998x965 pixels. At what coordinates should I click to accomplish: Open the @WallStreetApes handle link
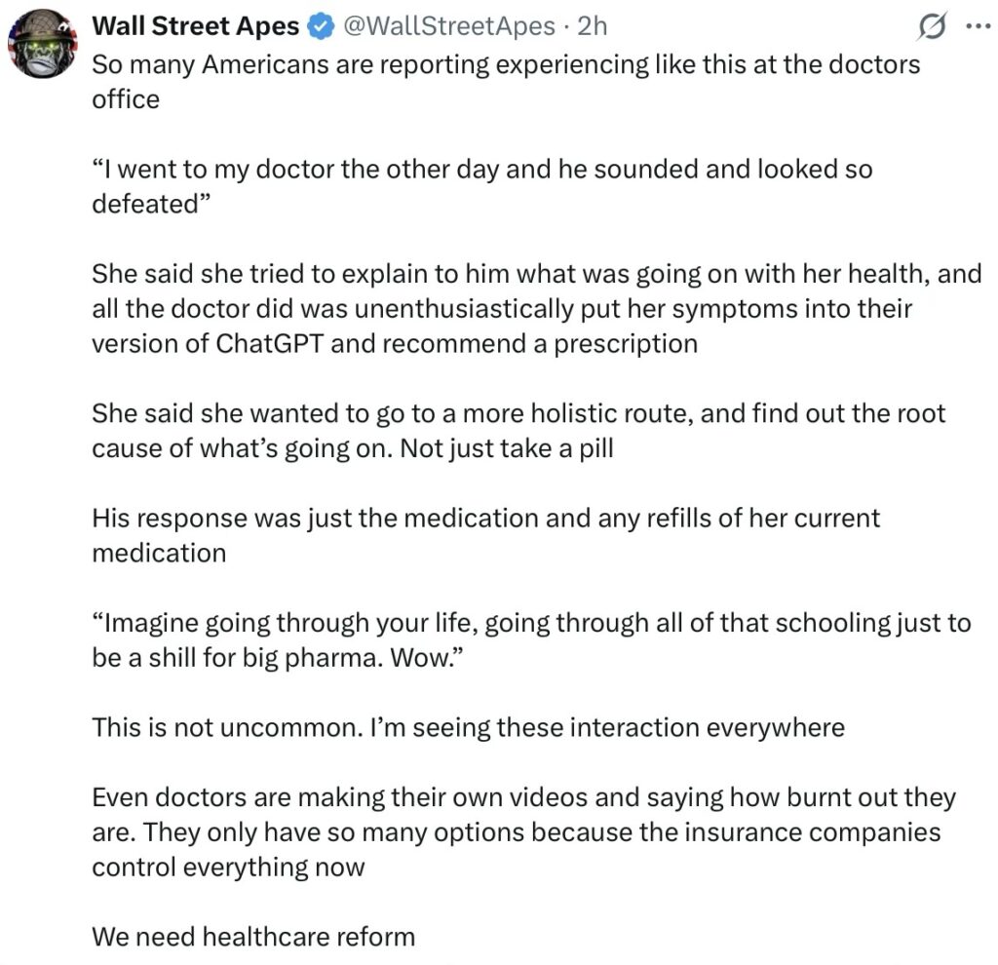(x=450, y=26)
